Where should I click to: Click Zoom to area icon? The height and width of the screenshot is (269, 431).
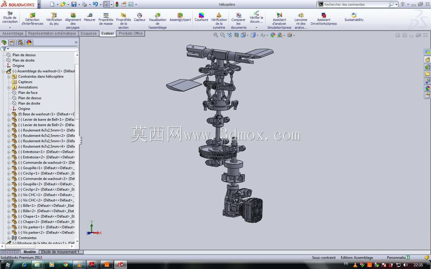(222, 35)
